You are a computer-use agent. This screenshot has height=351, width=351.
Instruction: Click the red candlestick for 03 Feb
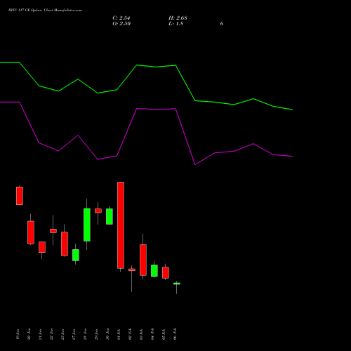pos(143,260)
